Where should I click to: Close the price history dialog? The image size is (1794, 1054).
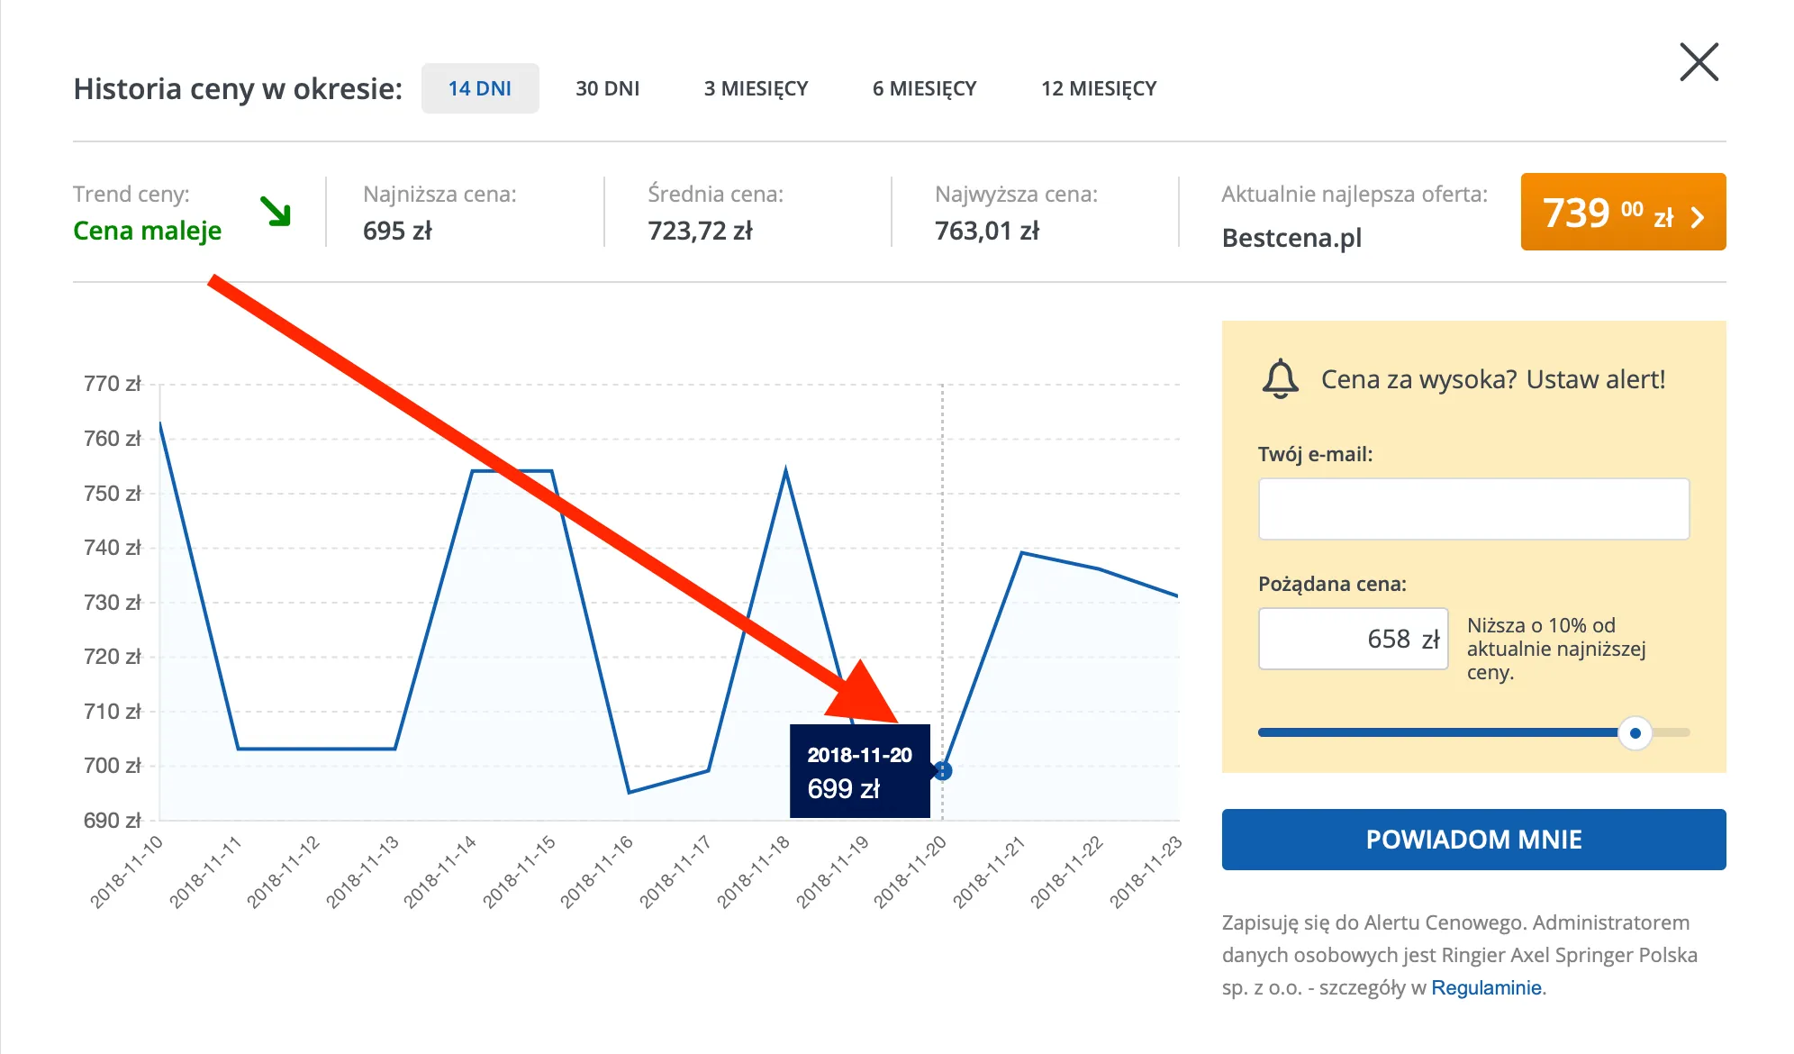click(x=1699, y=61)
